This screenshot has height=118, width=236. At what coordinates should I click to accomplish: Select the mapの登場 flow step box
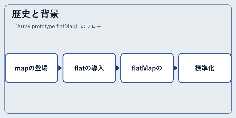coord(32,68)
